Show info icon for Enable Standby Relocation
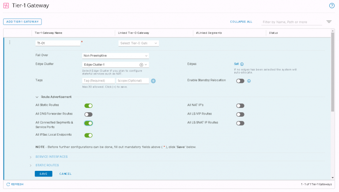Image resolution: width=339 pixels, height=192 pixels. pyautogui.click(x=249, y=81)
